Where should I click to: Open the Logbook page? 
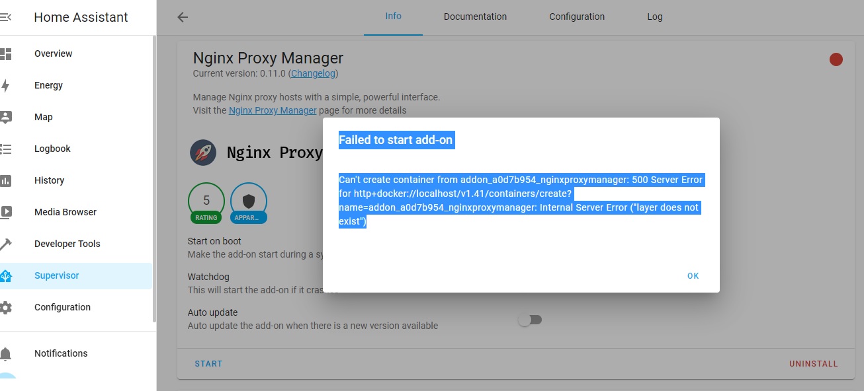coord(52,149)
